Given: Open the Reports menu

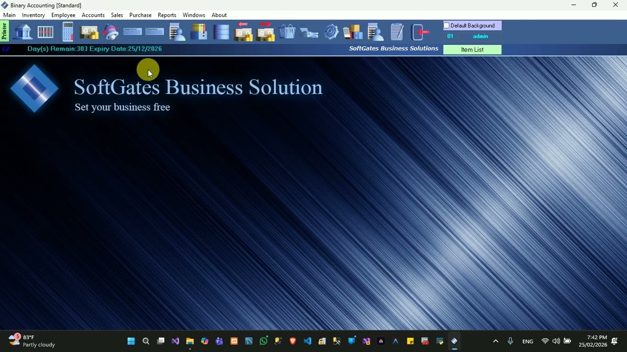Looking at the screenshot, I should click(167, 15).
